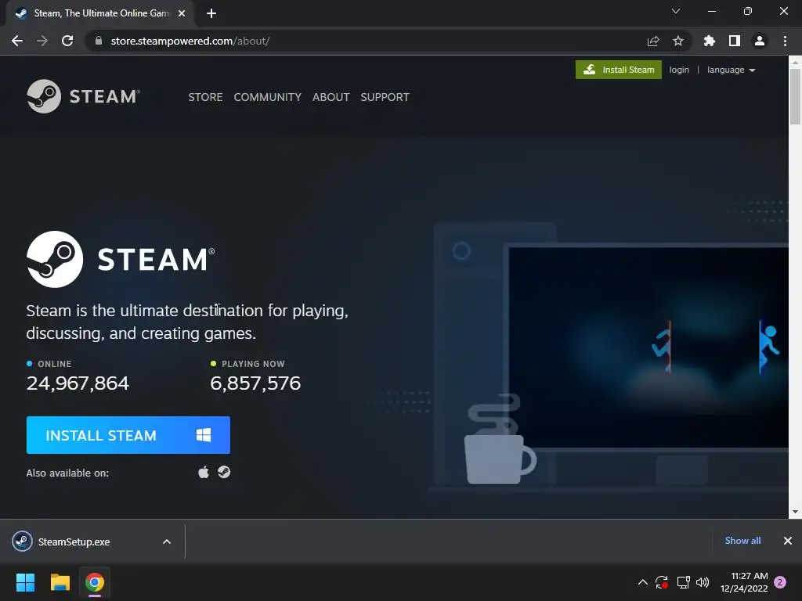Open the downloaded SteamSetup.exe file

coord(74,542)
